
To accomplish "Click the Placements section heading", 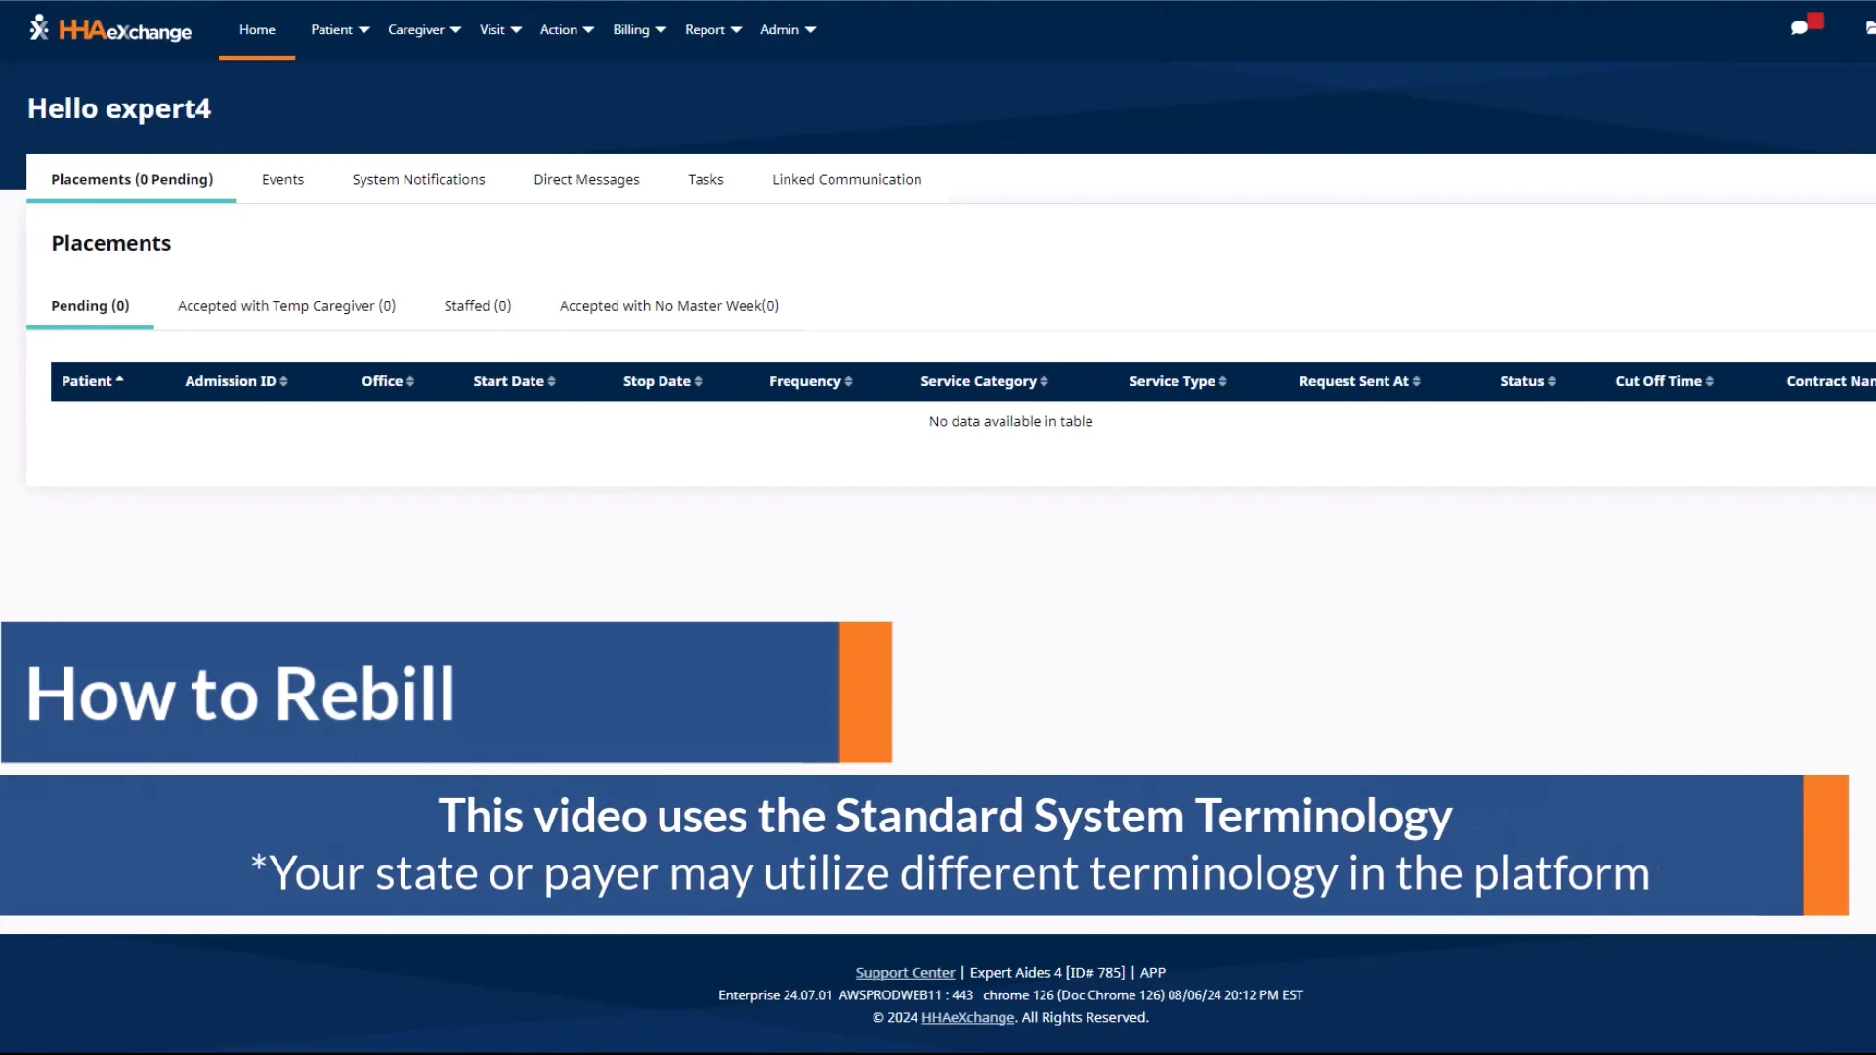I will click(111, 243).
